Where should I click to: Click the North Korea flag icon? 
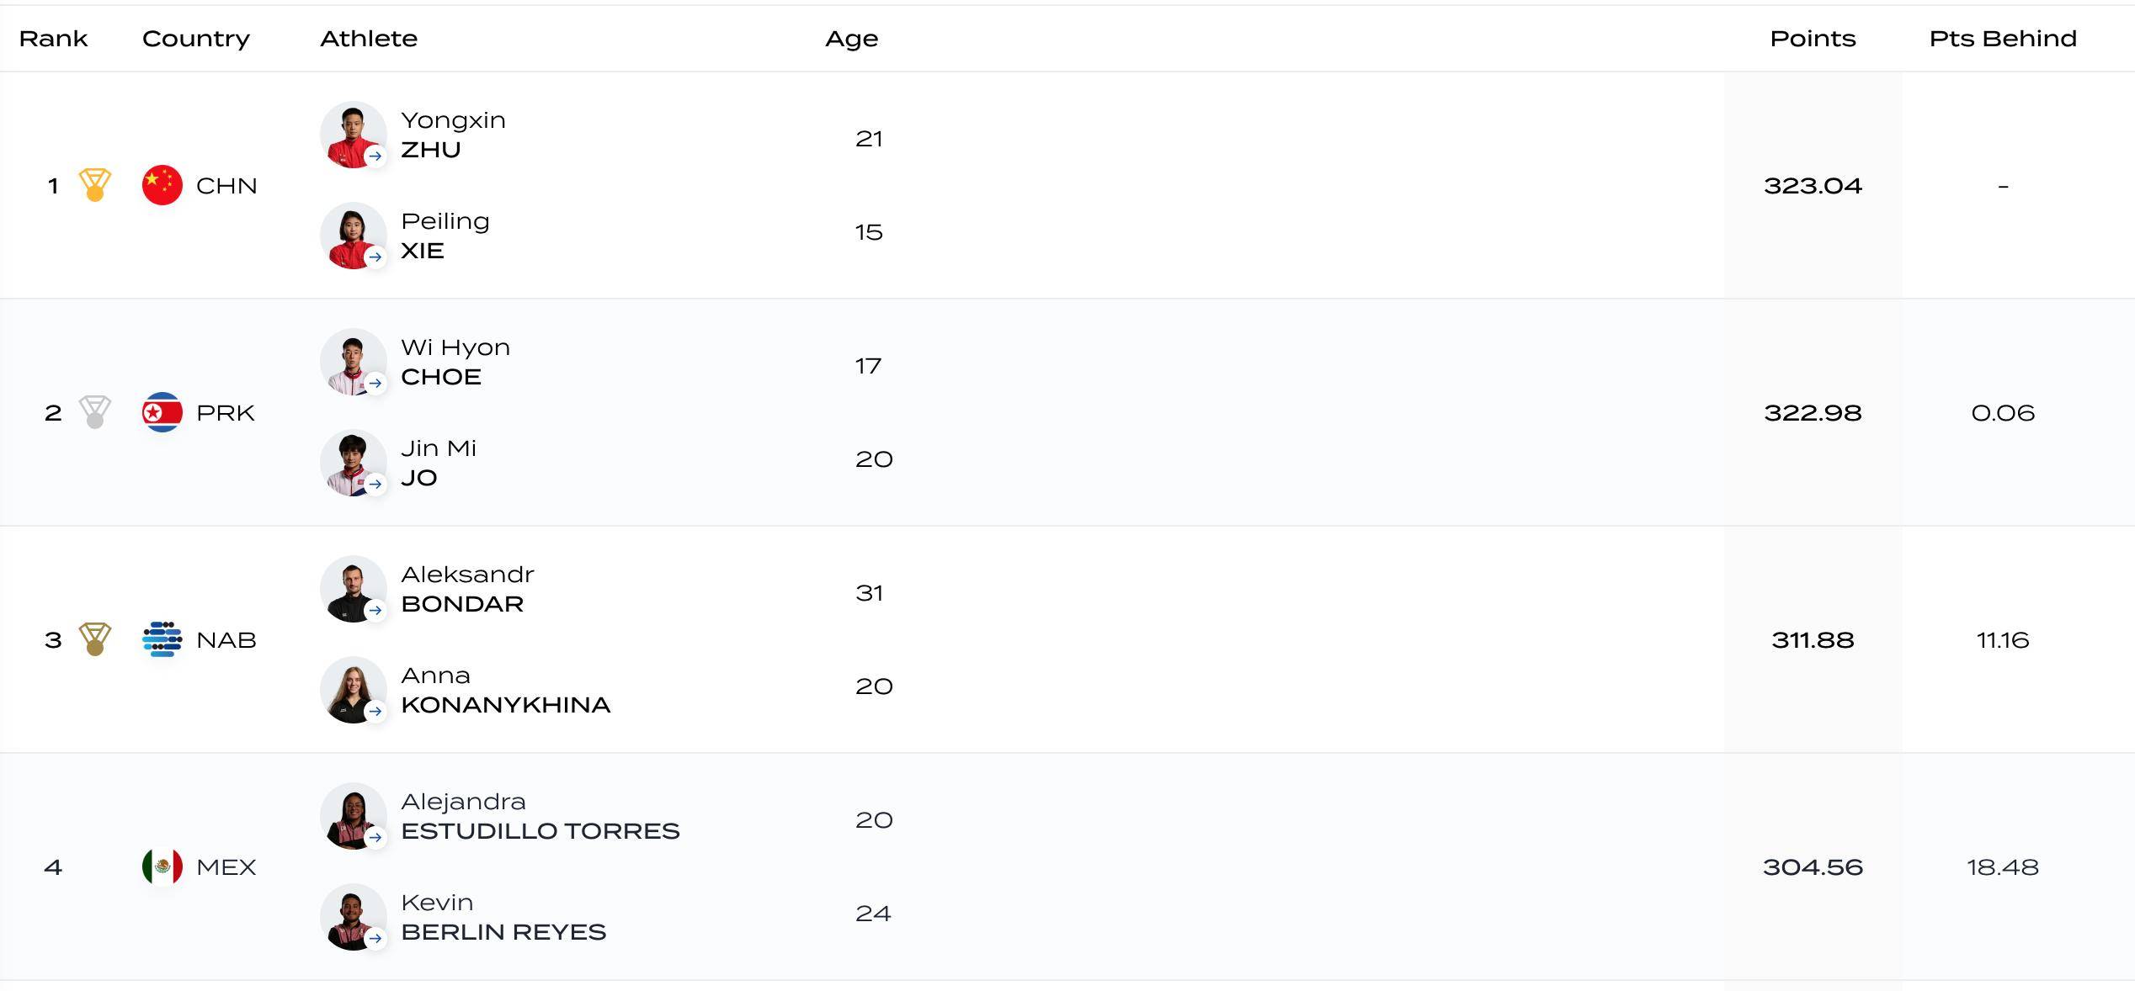pos(162,412)
